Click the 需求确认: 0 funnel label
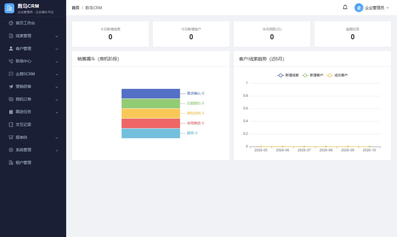 point(195,93)
